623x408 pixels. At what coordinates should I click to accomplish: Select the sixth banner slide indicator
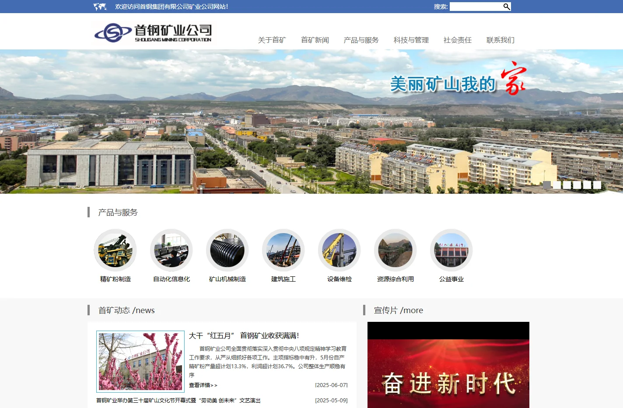click(597, 185)
